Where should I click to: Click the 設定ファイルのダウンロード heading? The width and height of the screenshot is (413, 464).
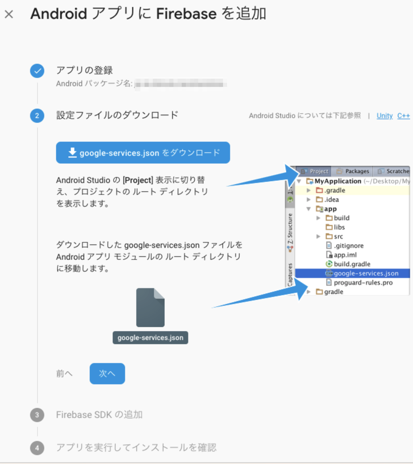tap(117, 115)
